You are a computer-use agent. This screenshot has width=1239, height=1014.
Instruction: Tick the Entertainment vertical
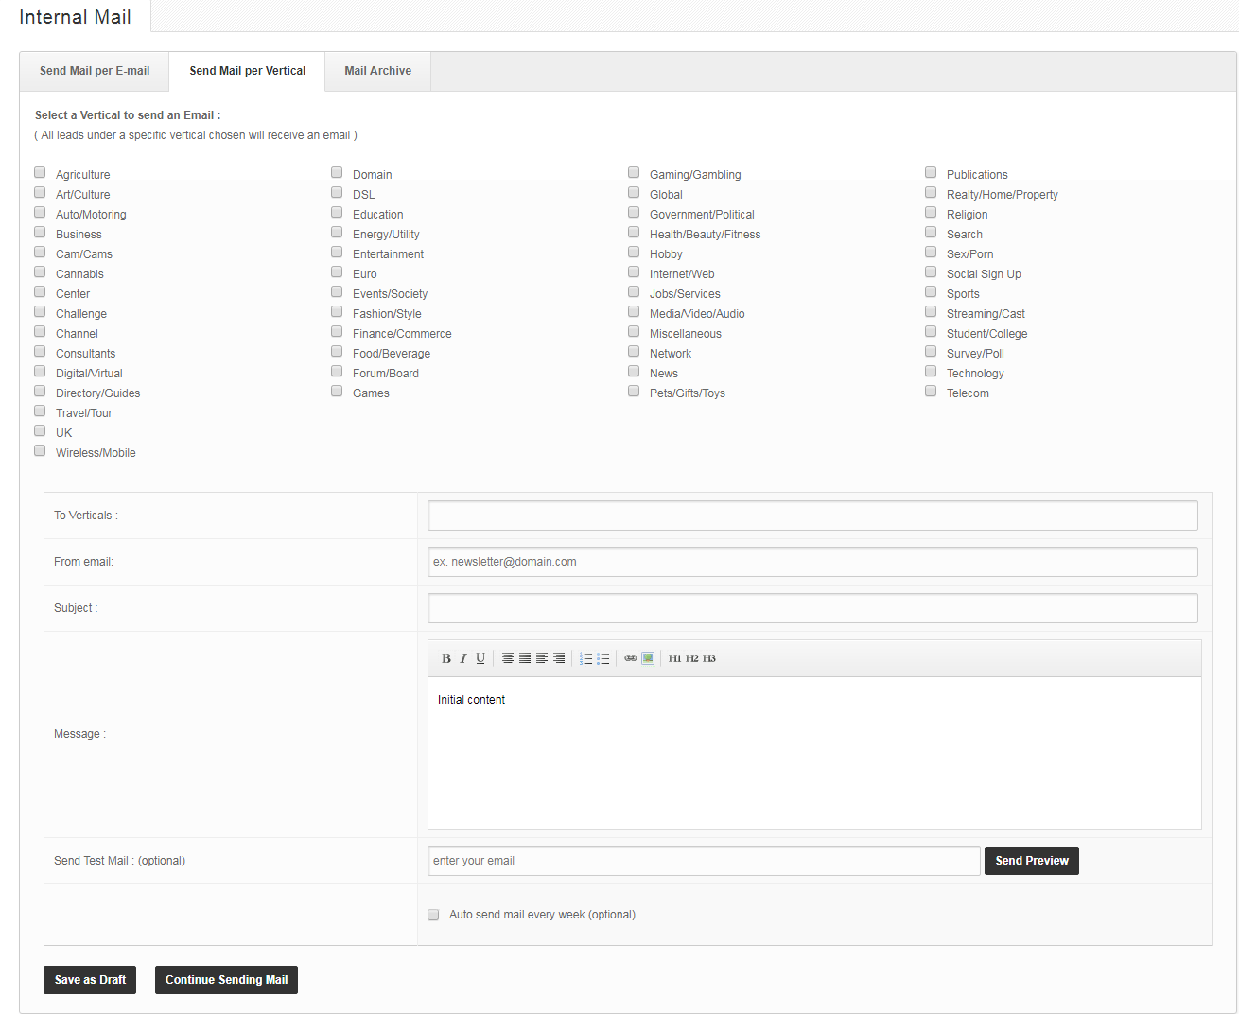coord(337,252)
